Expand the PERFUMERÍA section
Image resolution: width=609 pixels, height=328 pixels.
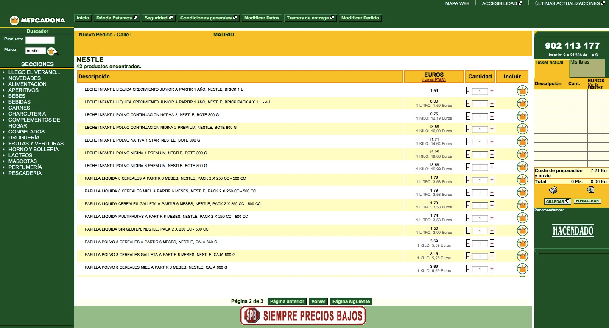[x=3, y=167]
